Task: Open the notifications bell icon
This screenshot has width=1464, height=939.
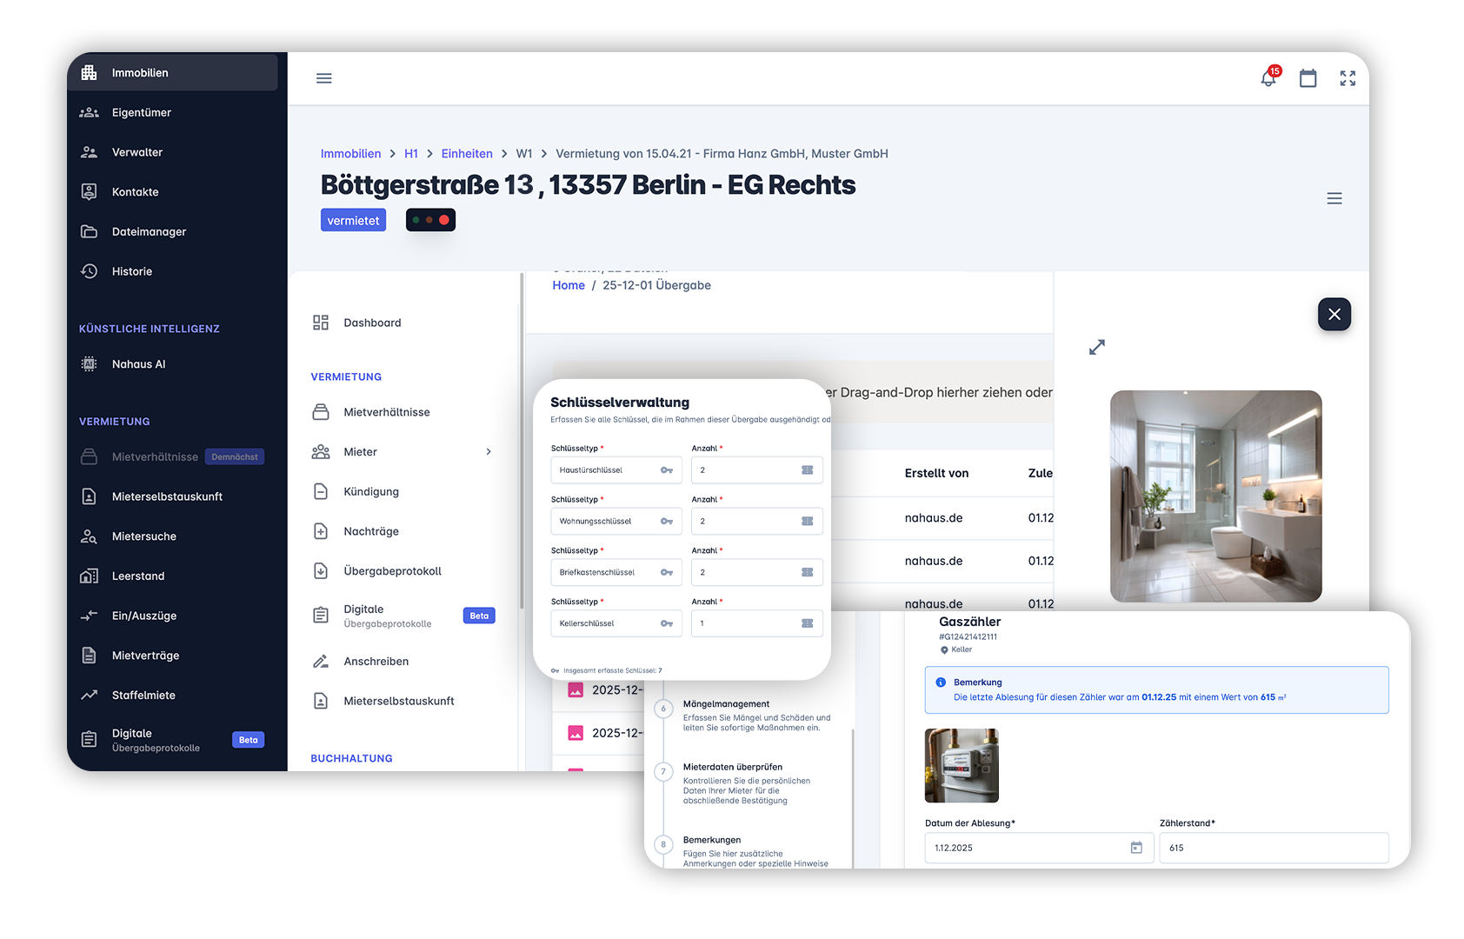Action: point(1268,78)
